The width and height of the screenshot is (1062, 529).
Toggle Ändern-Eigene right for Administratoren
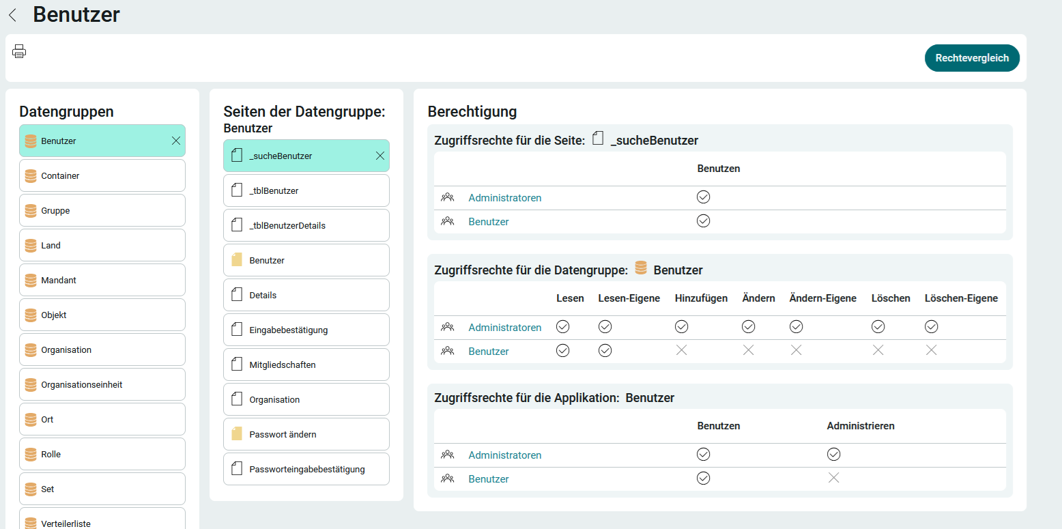pos(796,327)
